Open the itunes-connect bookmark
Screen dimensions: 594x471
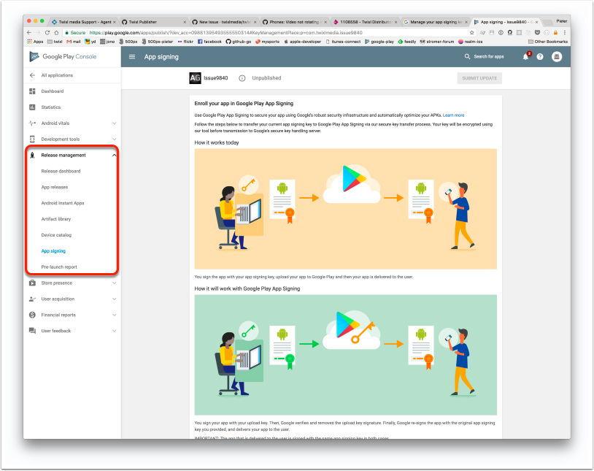click(343, 42)
